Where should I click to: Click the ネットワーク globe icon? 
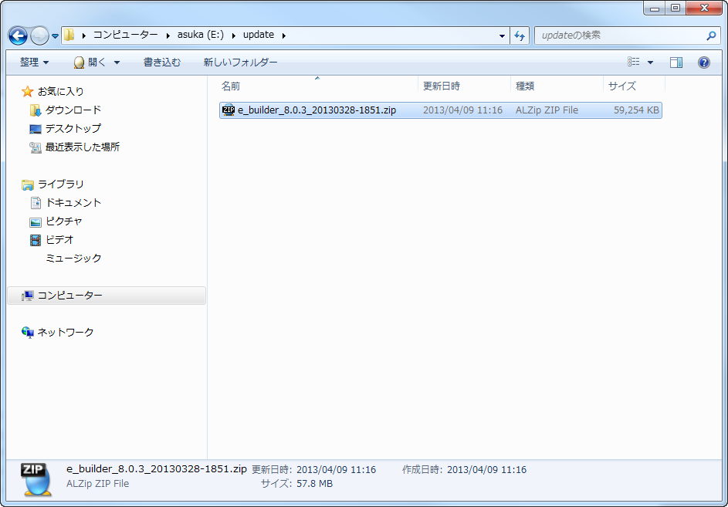click(27, 333)
